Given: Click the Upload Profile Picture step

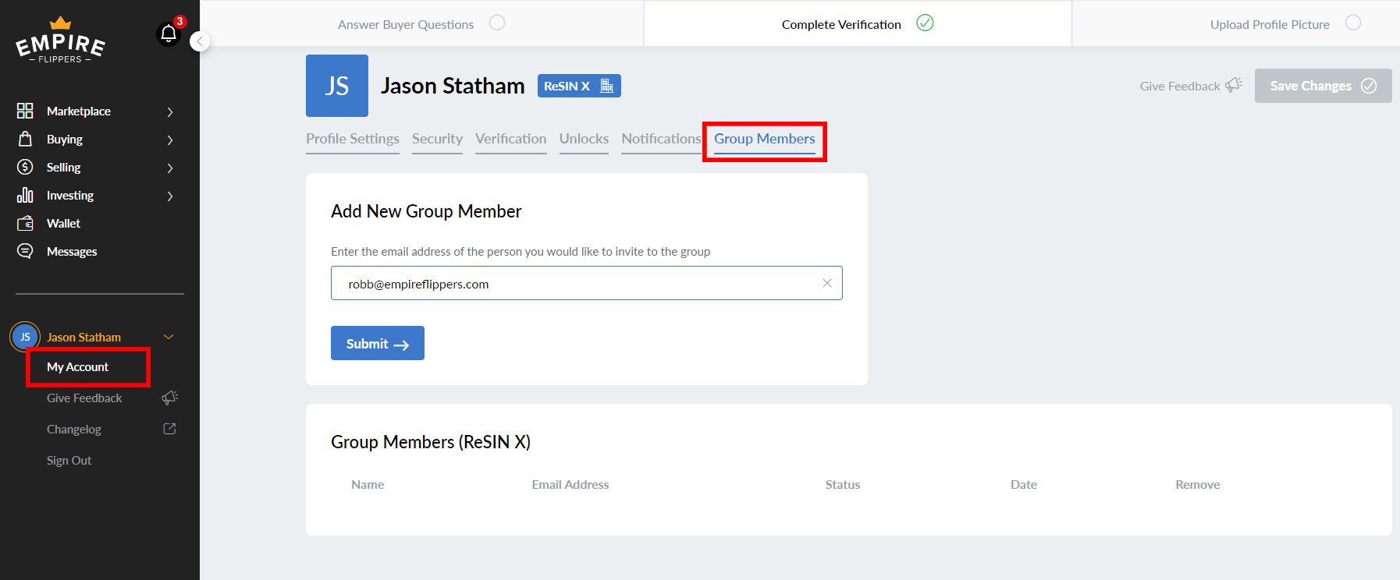Looking at the screenshot, I should 1270,24.
